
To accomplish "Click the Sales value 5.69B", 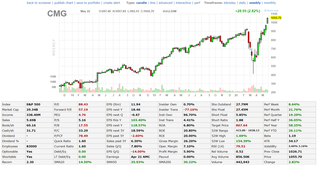I will click(31, 120).
